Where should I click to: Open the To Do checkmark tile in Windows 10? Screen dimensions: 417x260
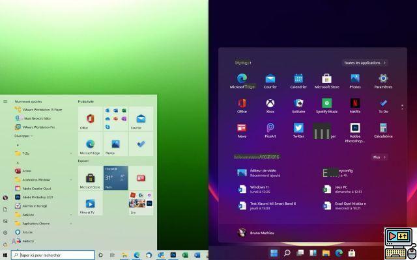141,144
